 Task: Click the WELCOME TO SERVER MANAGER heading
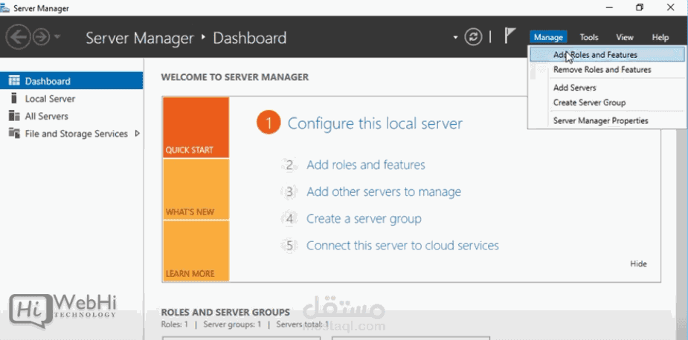click(x=235, y=77)
